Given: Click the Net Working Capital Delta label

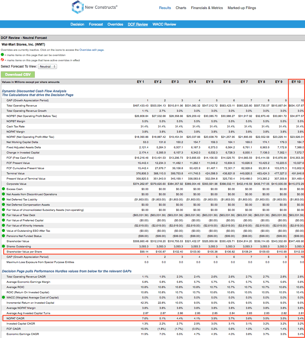Looking at the screenshot, I should (22, 142).
